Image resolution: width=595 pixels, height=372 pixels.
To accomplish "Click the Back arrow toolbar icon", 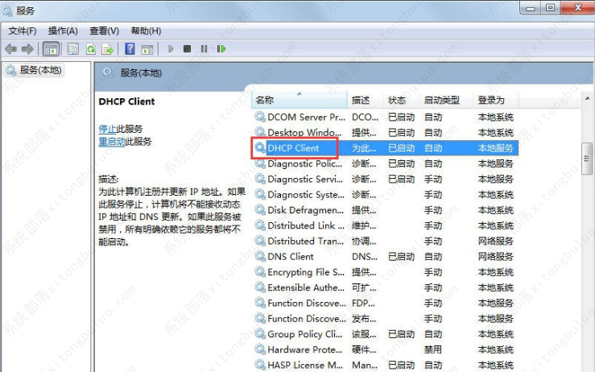I will point(10,49).
